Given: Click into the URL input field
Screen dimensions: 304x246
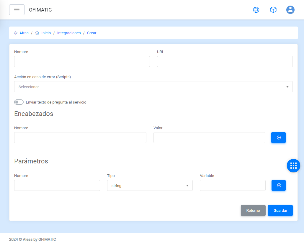Looking at the screenshot, I should click(x=225, y=62).
